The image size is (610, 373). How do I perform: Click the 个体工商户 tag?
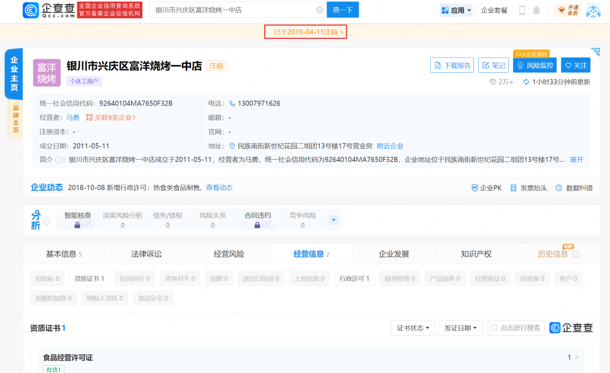tap(84, 81)
